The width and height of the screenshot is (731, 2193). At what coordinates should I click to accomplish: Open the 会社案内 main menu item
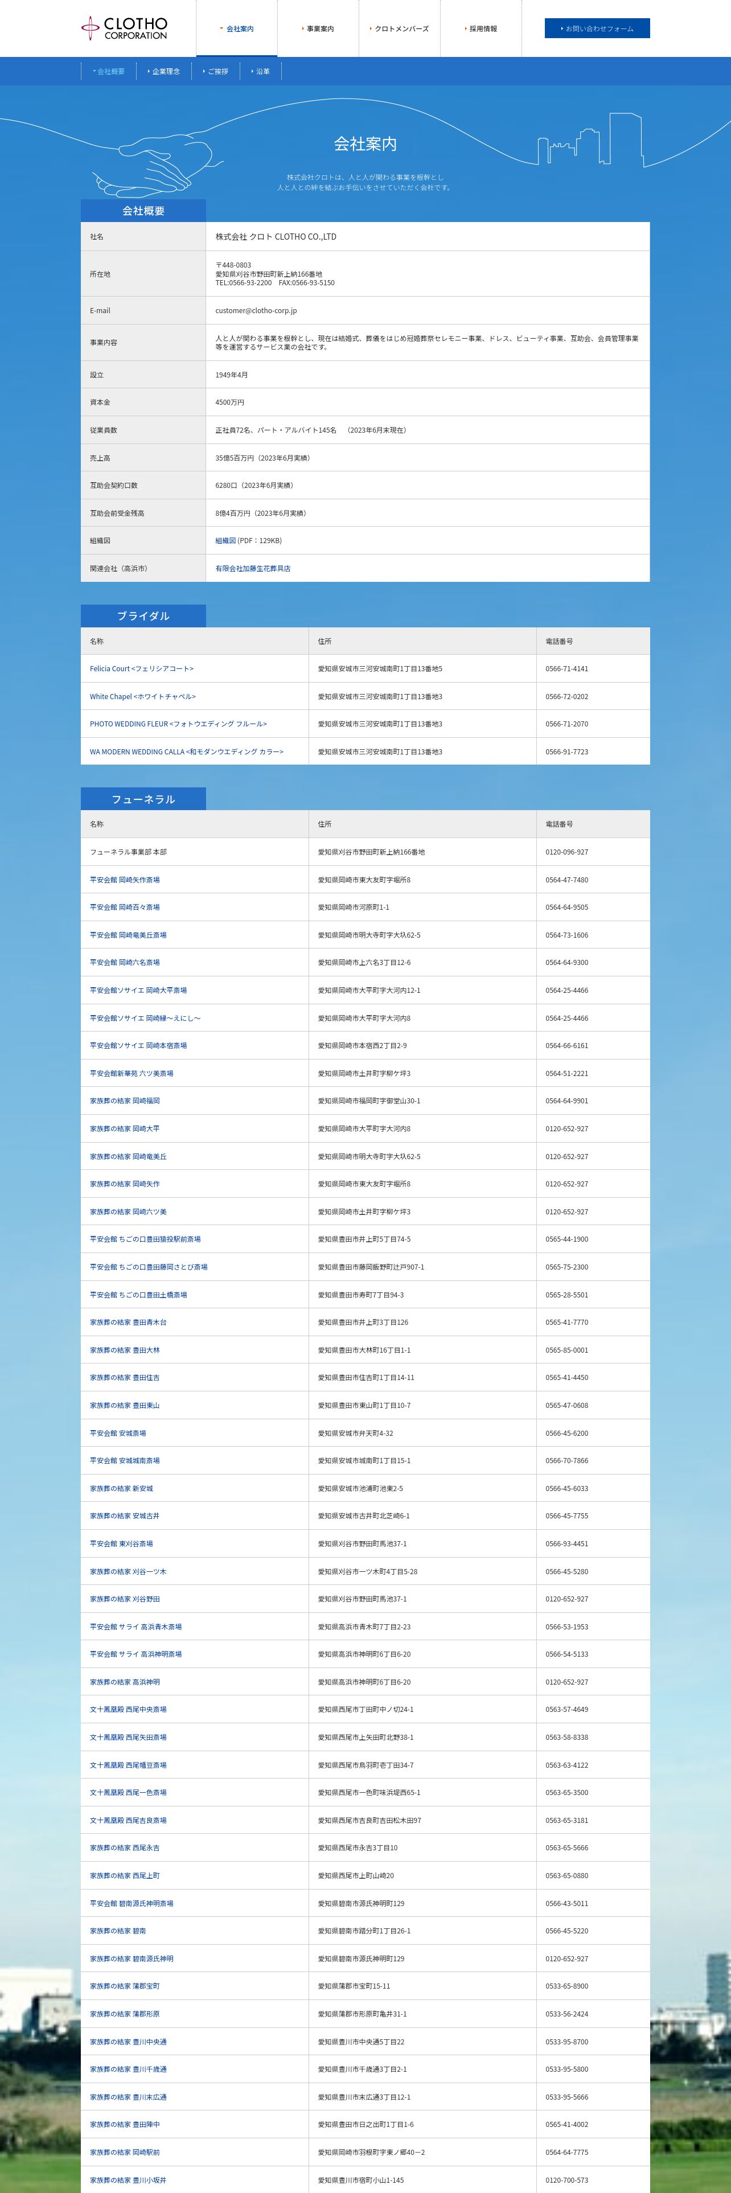(237, 29)
